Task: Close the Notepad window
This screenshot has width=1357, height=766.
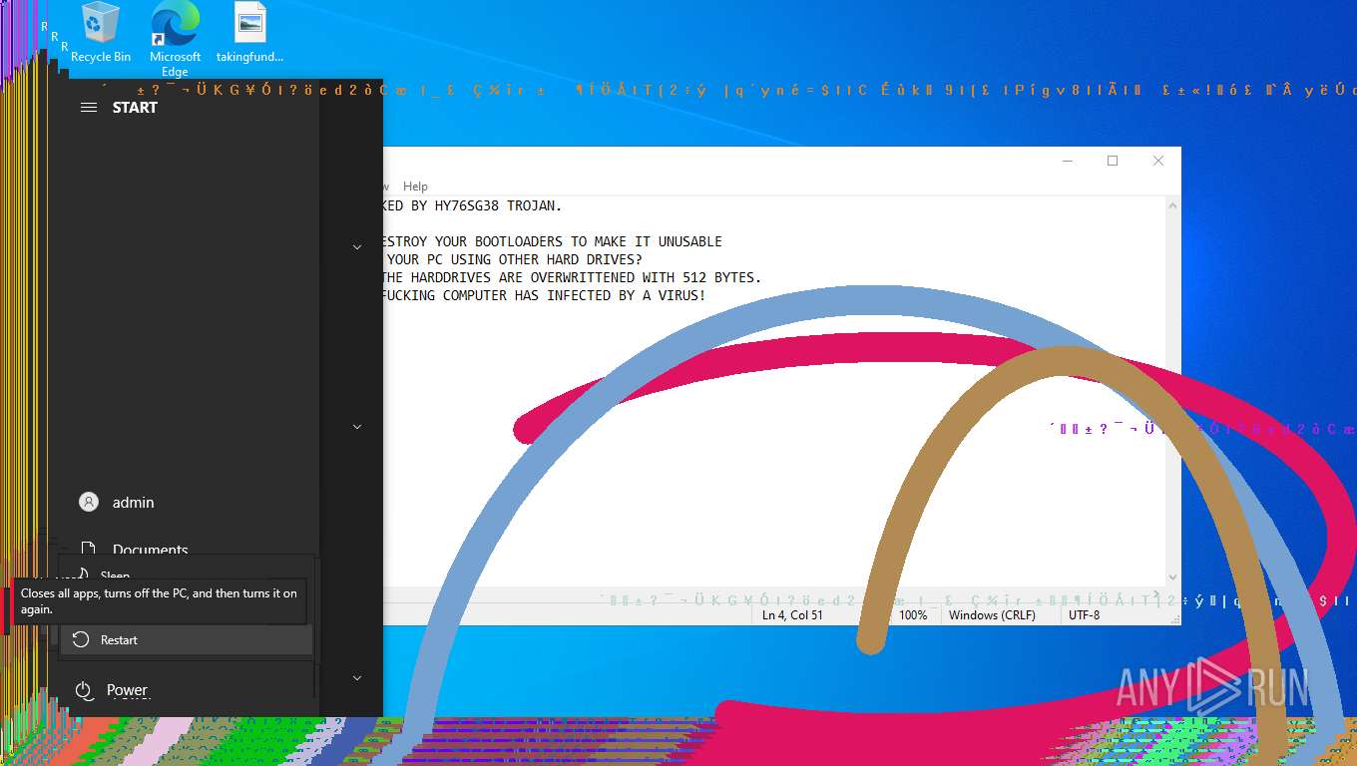Action: click(x=1158, y=161)
